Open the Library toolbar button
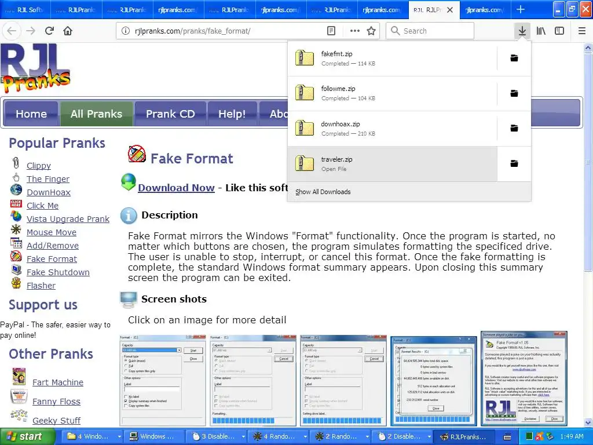Image resolution: width=593 pixels, height=445 pixels. 541,31
